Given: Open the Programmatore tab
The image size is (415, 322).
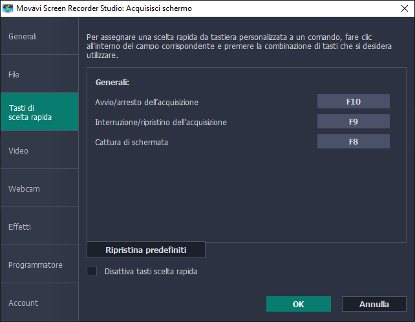Looking at the screenshot, I should pos(39,265).
